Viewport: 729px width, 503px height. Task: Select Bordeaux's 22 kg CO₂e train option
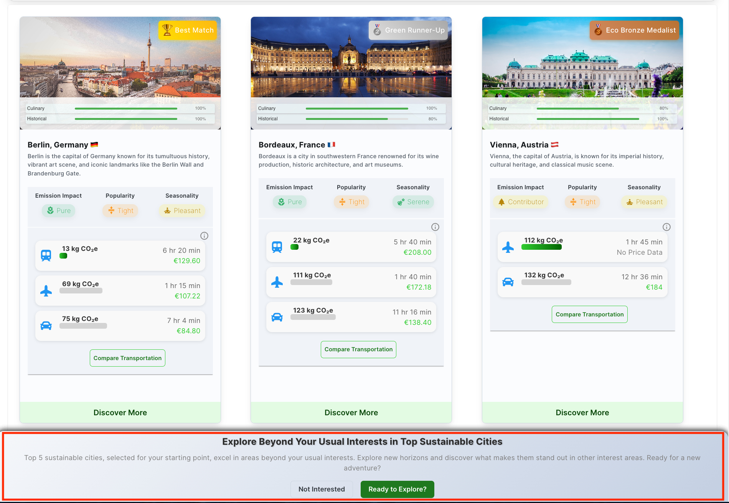[x=351, y=247]
